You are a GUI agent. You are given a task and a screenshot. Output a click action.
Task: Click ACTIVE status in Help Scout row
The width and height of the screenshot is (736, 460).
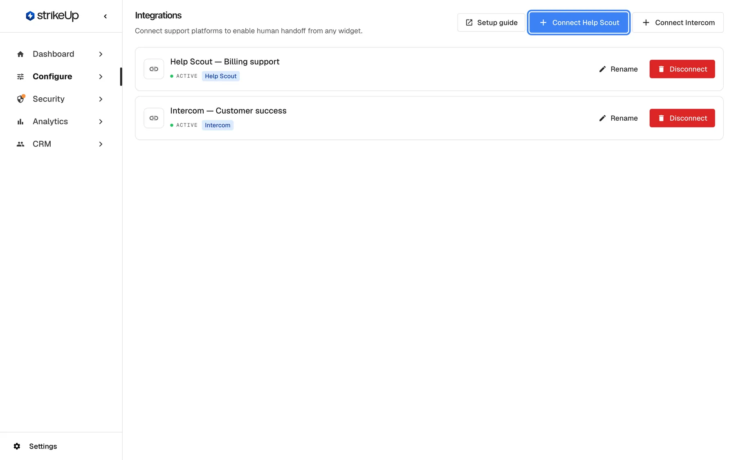[x=184, y=76]
